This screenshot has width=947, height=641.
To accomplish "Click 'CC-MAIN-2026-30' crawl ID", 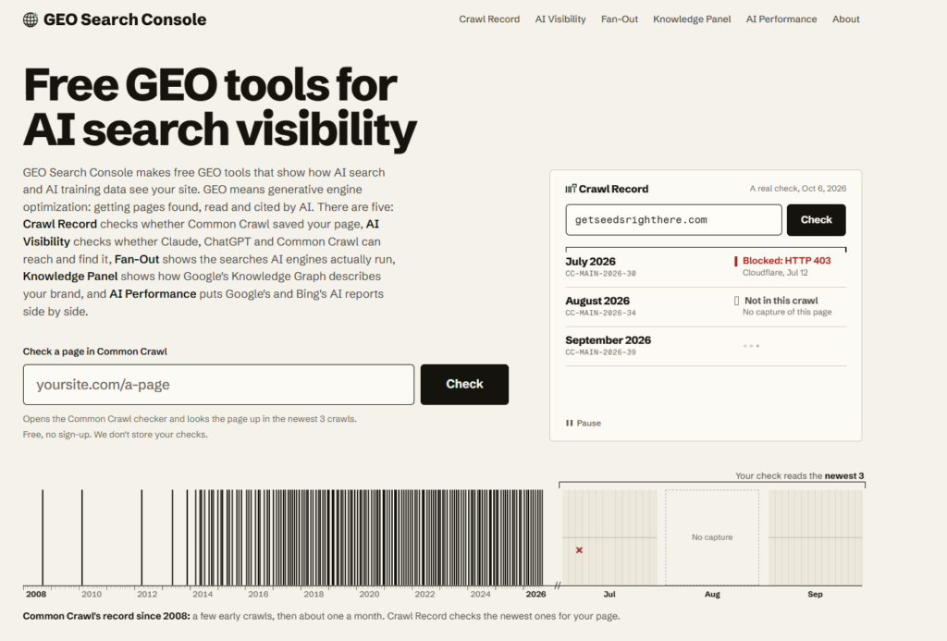I will point(600,274).
